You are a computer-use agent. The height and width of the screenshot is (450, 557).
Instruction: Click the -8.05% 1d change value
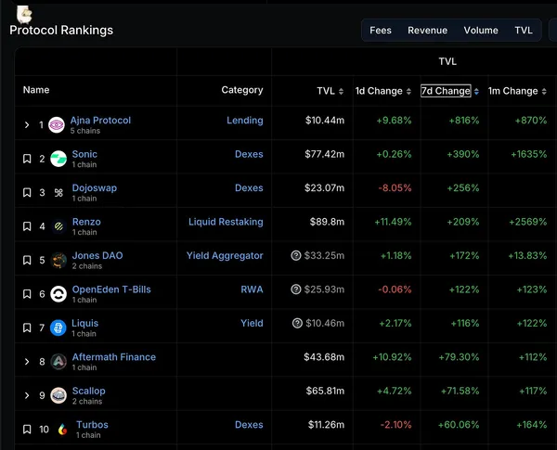[395, 187]
